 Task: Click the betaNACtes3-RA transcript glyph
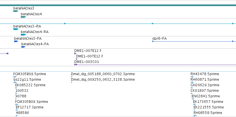pyautogui.click(x=16, y=29)
